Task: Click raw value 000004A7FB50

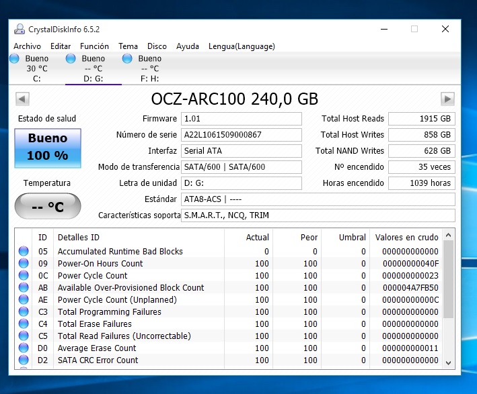Action: tap(410, 287)
